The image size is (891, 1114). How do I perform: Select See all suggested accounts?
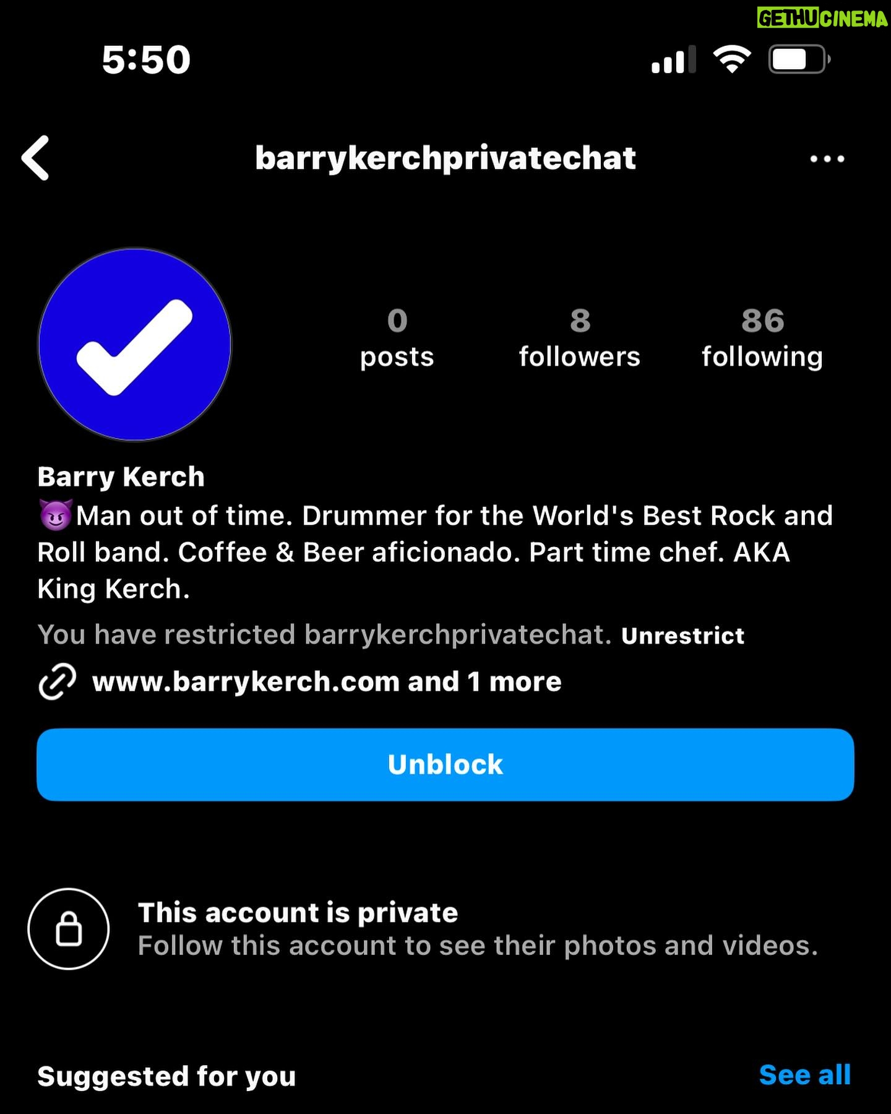[x=805, y=1075]
